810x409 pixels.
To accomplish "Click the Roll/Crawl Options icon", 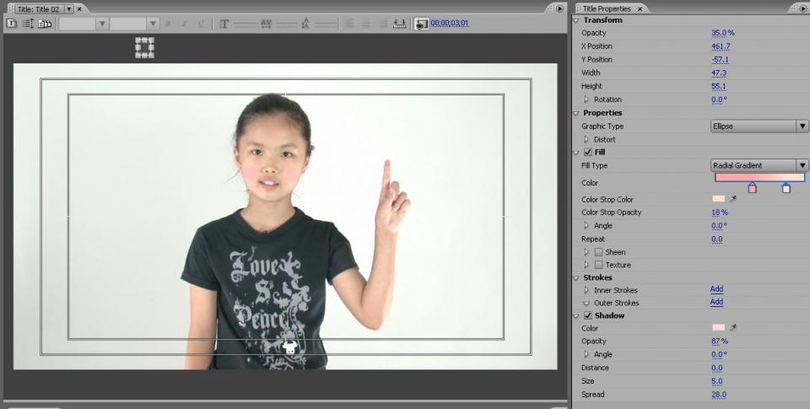I will coord(28,24).
